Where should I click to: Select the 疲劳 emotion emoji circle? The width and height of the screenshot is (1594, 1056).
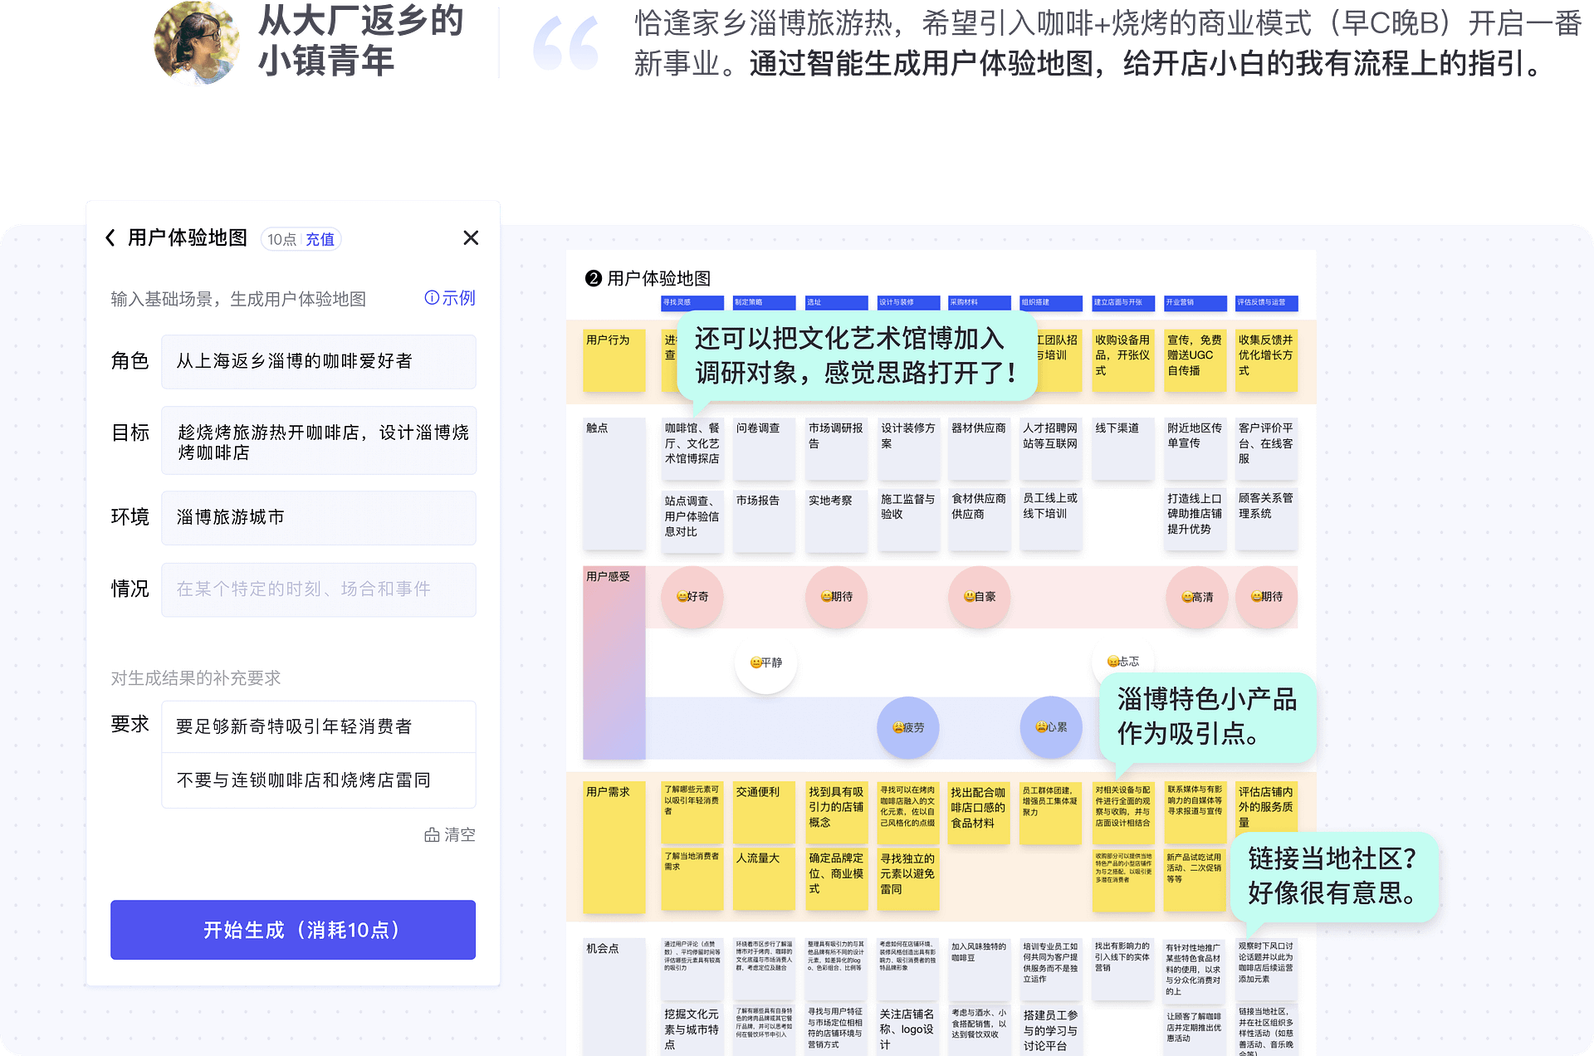point(907,727)
